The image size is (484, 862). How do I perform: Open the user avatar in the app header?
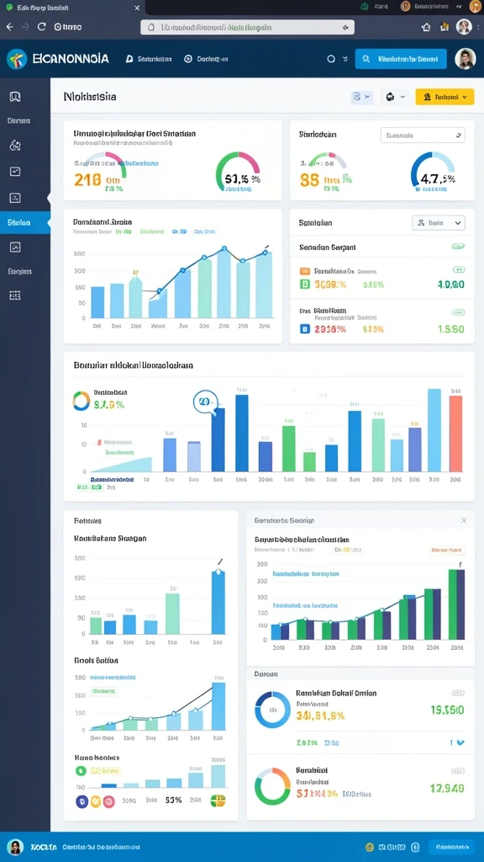tap(465, 59)
